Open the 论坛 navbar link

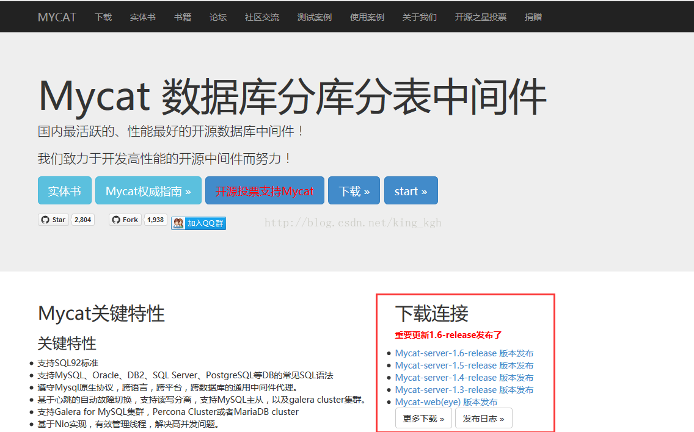pyautogui.click(x=217, y=17)
